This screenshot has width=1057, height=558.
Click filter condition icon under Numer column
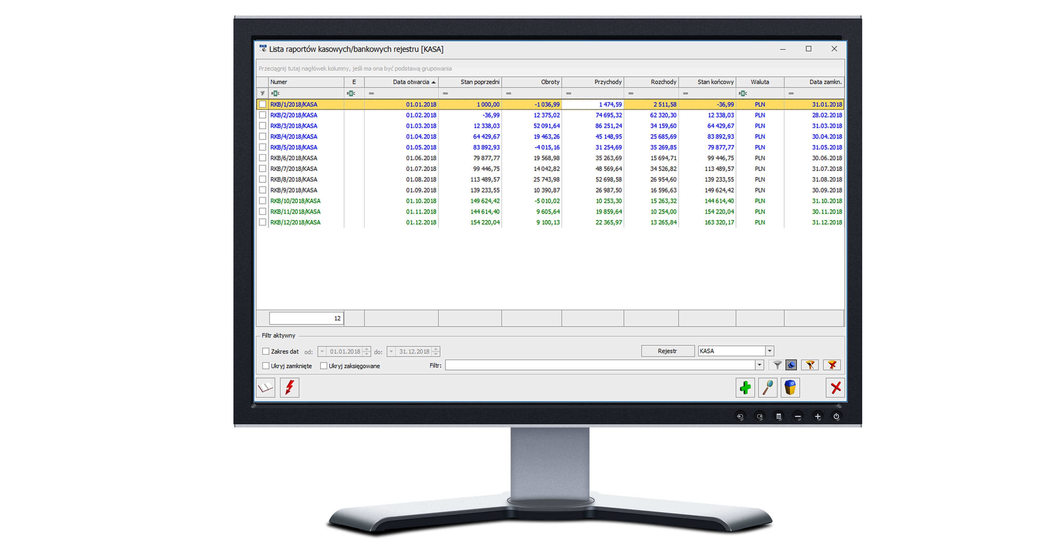click(275, 93)
